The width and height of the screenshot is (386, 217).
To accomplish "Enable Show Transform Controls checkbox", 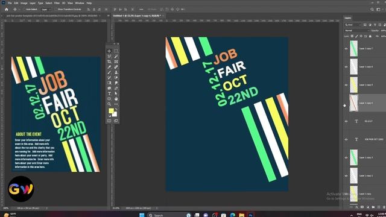I will pos(56,10).
